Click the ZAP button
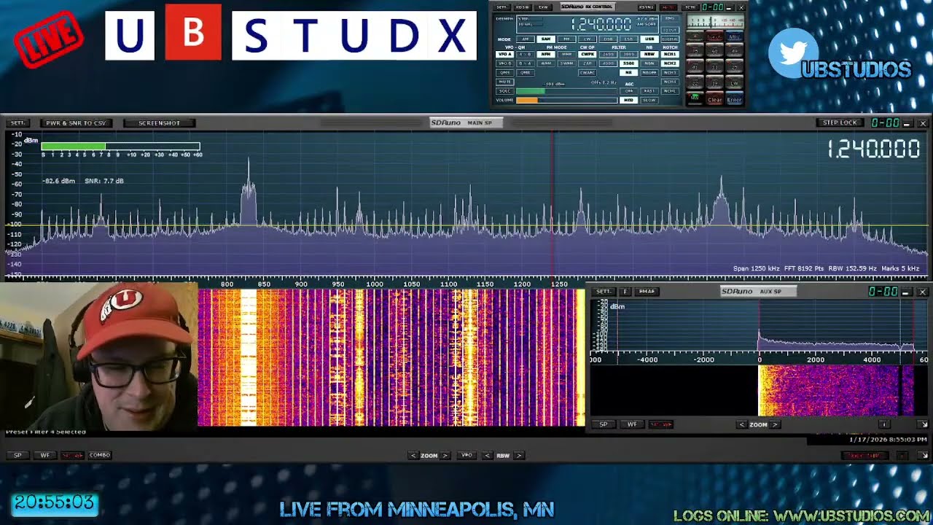Viewport: 933px width, 525px height. 587,63
